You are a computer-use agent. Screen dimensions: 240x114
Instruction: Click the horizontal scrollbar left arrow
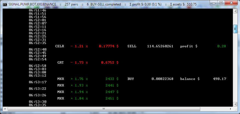(5, 109)
